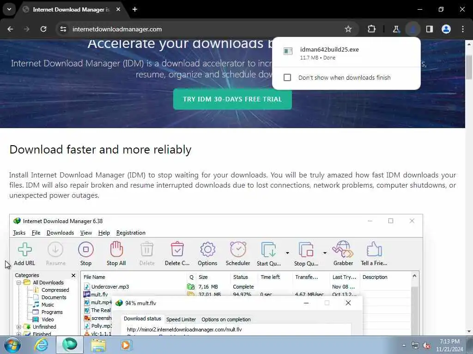
Task: Click the Resume toolbar icon
Action: 55,249
